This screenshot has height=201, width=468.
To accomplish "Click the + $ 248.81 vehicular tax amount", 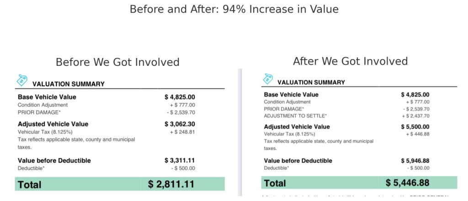I will tap(182, 132).
